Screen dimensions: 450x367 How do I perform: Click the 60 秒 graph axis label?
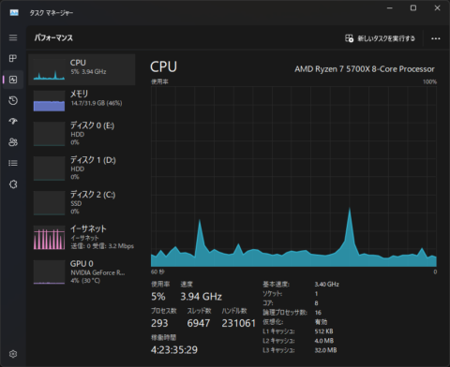tap(157, 272)
